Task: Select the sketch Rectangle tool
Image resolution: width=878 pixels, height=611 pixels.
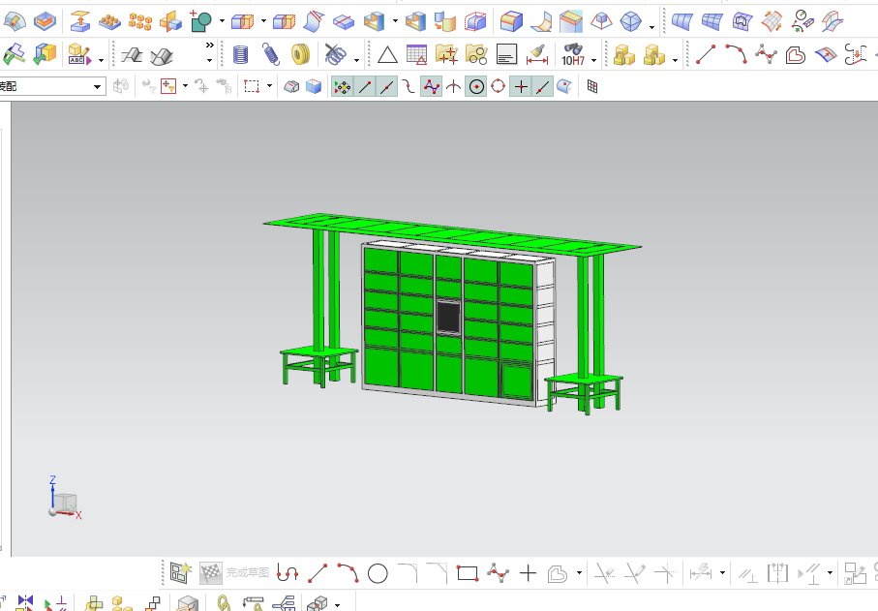Action: click(x=468, y=573)
